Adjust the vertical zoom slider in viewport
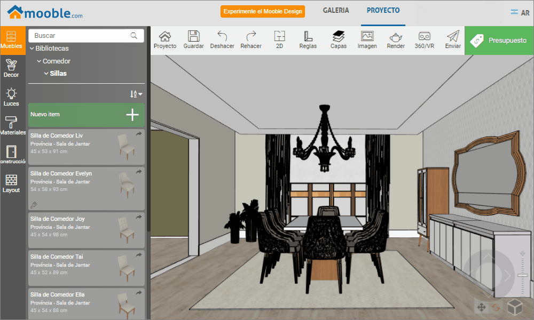 click(522, 274)
